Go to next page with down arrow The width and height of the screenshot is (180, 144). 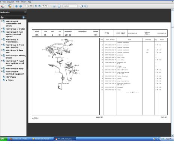coord(21,6)
